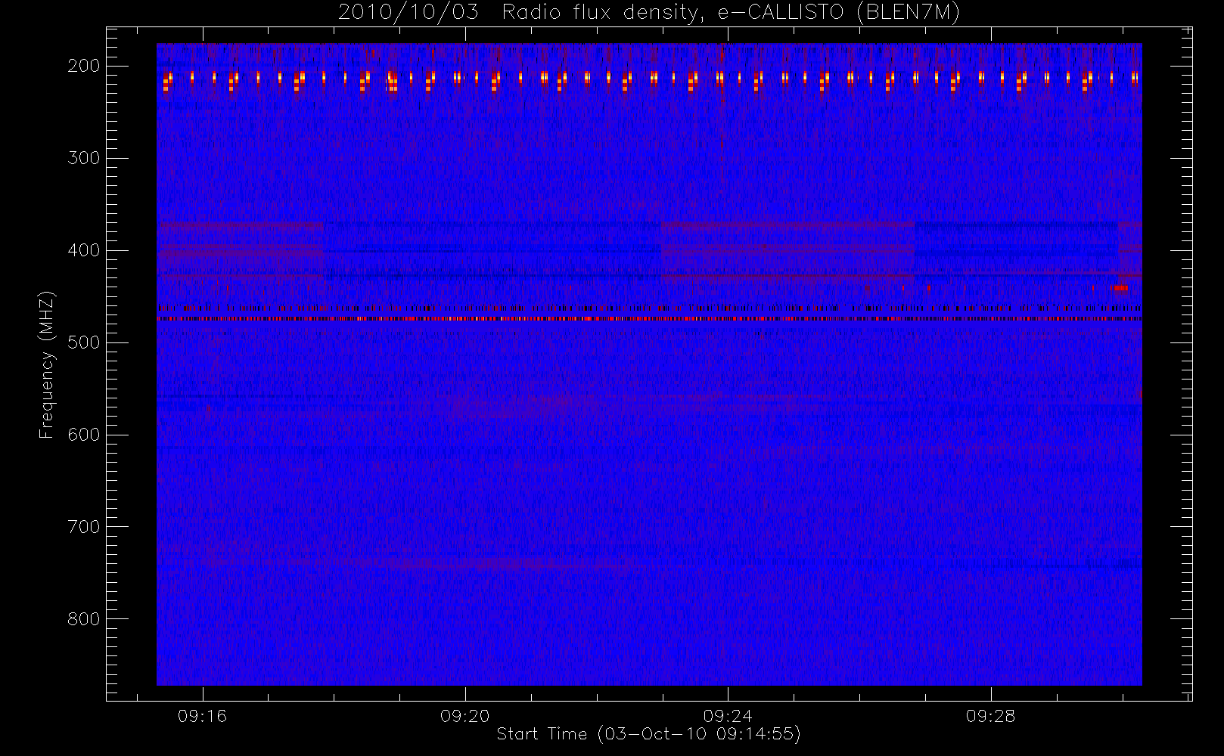Select the "Frequency (MHZ)" y-axis label
Screen dimensions: 1224x756
coord(47,364)
